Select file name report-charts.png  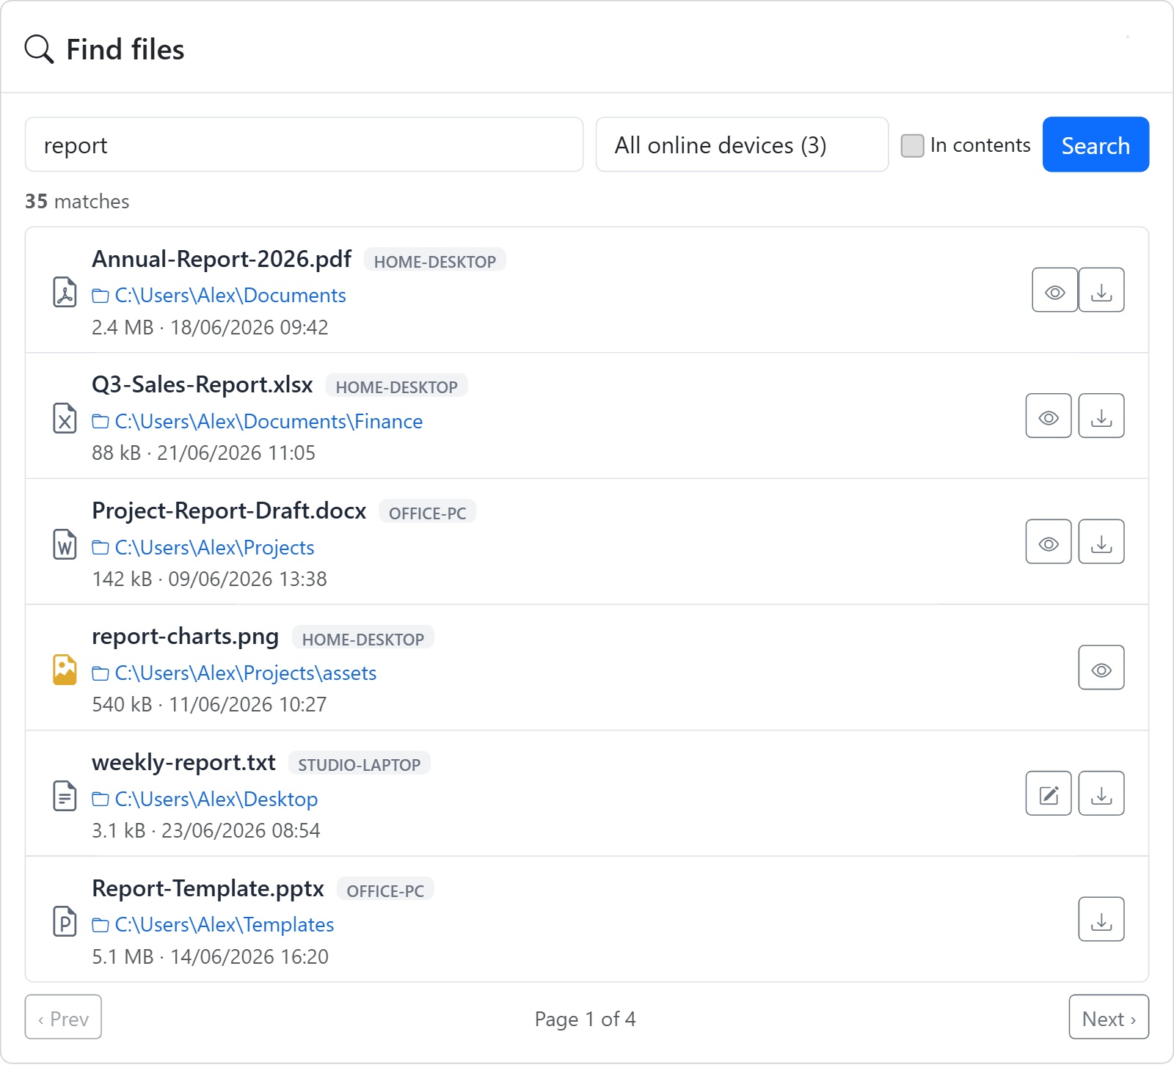tap(185, 637)
